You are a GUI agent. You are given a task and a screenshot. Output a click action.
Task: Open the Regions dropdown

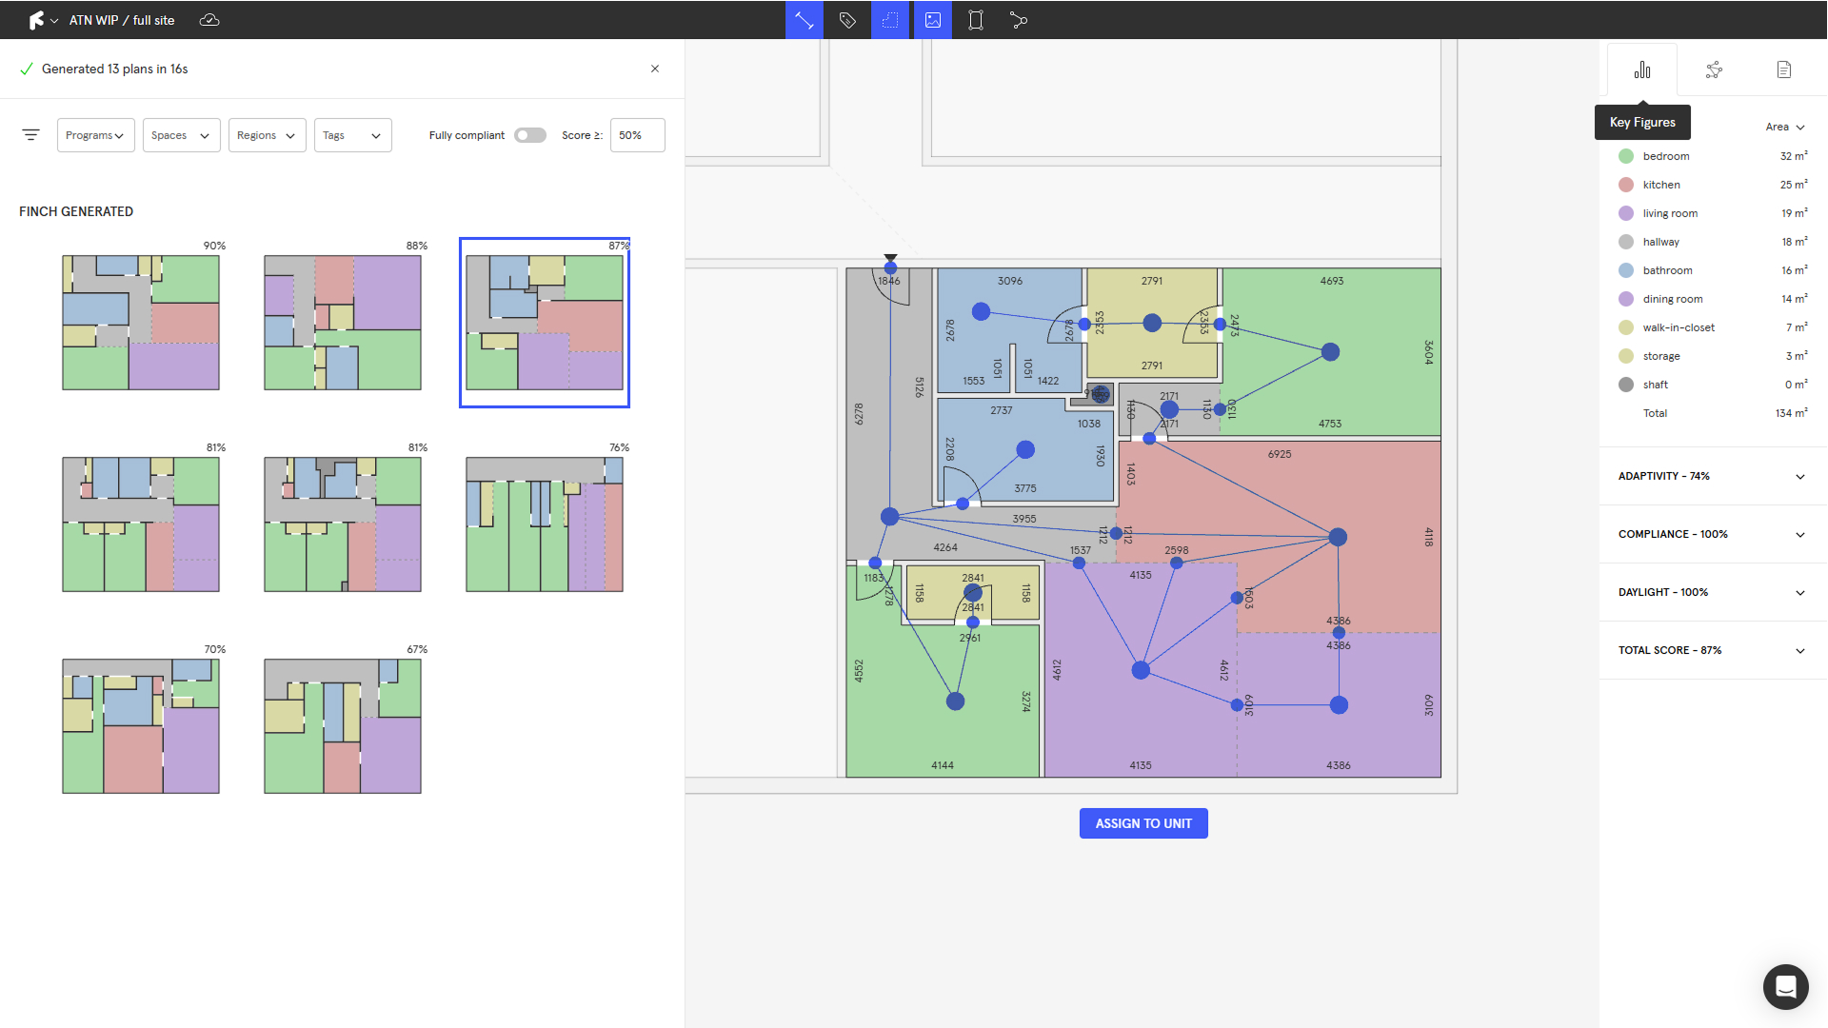tap(267, 135)
